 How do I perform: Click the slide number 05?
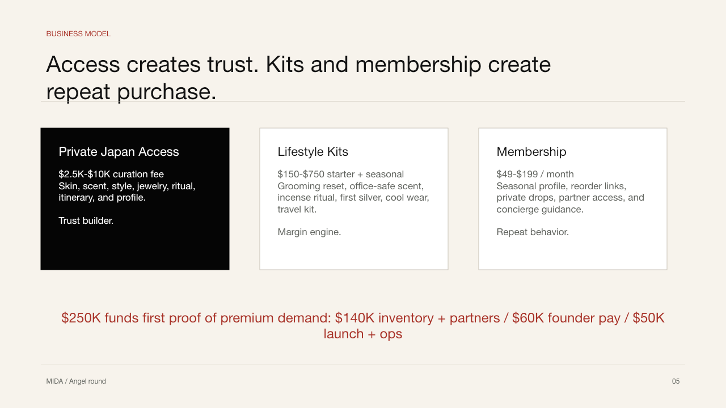pos(676,381)
